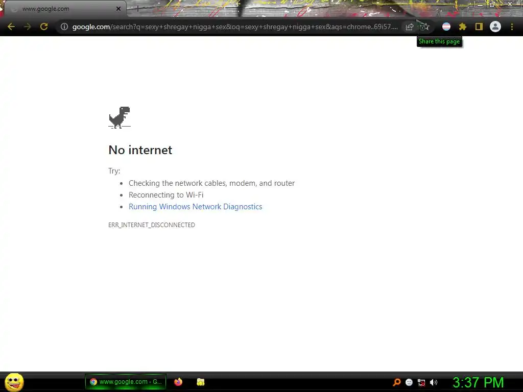Switch to Chrome window in taskbar
Image resolution: width=523 pixels, height=392 pixels.
[126, 382]
